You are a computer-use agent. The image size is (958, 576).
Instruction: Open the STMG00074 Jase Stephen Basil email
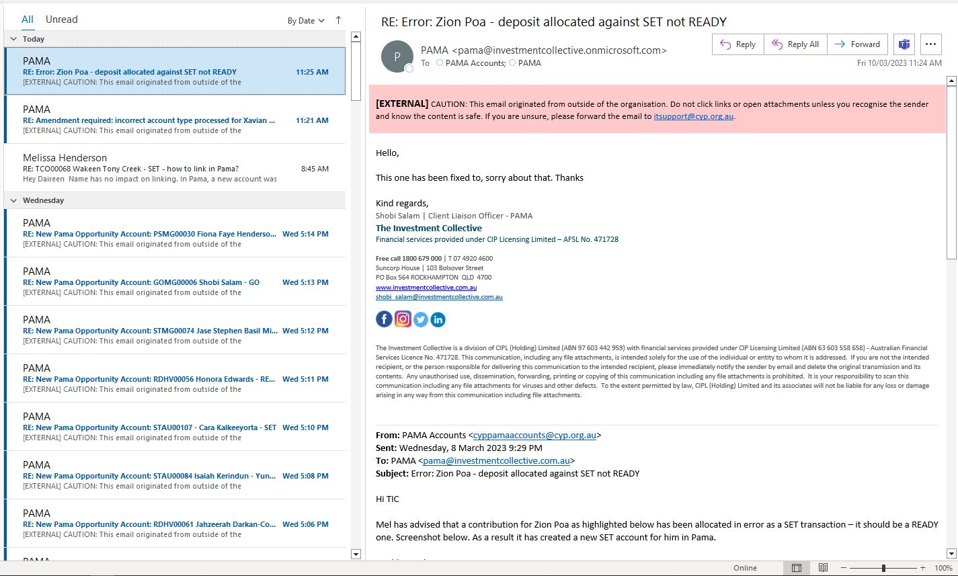[175, 330]
